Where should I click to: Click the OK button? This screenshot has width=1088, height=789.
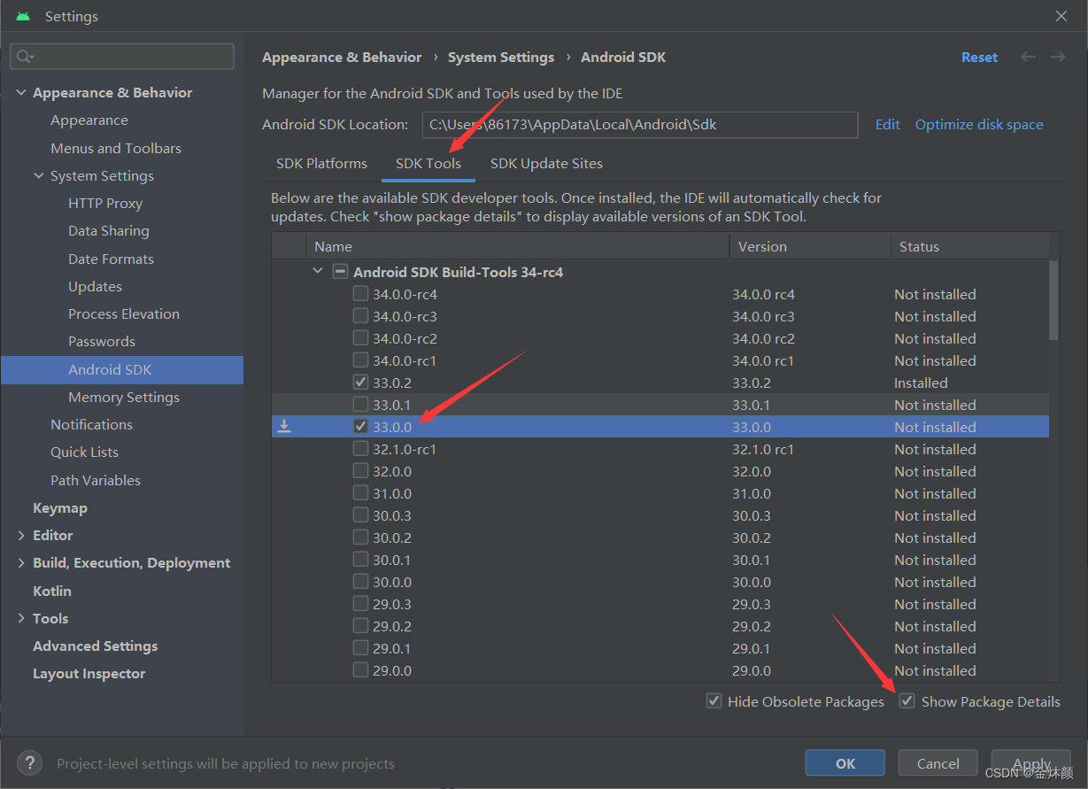tap(845, 763)
